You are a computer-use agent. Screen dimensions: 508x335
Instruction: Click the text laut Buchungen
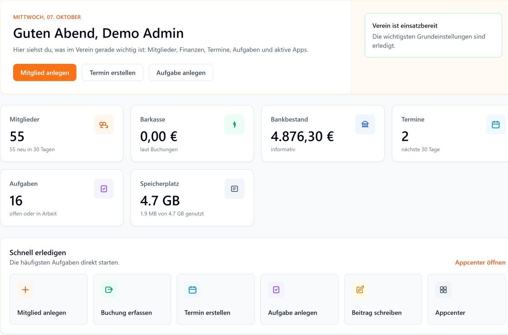point(159,149)
